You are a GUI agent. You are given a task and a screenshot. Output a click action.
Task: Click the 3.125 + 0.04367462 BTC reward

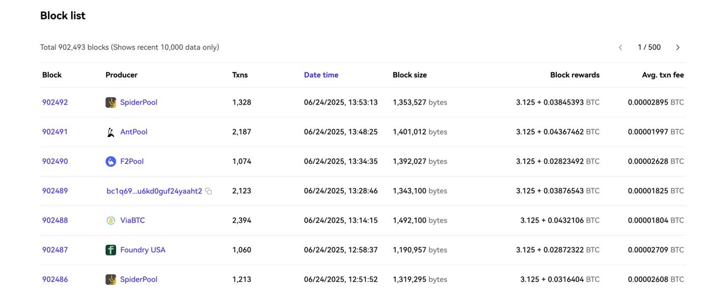point(558,132)
